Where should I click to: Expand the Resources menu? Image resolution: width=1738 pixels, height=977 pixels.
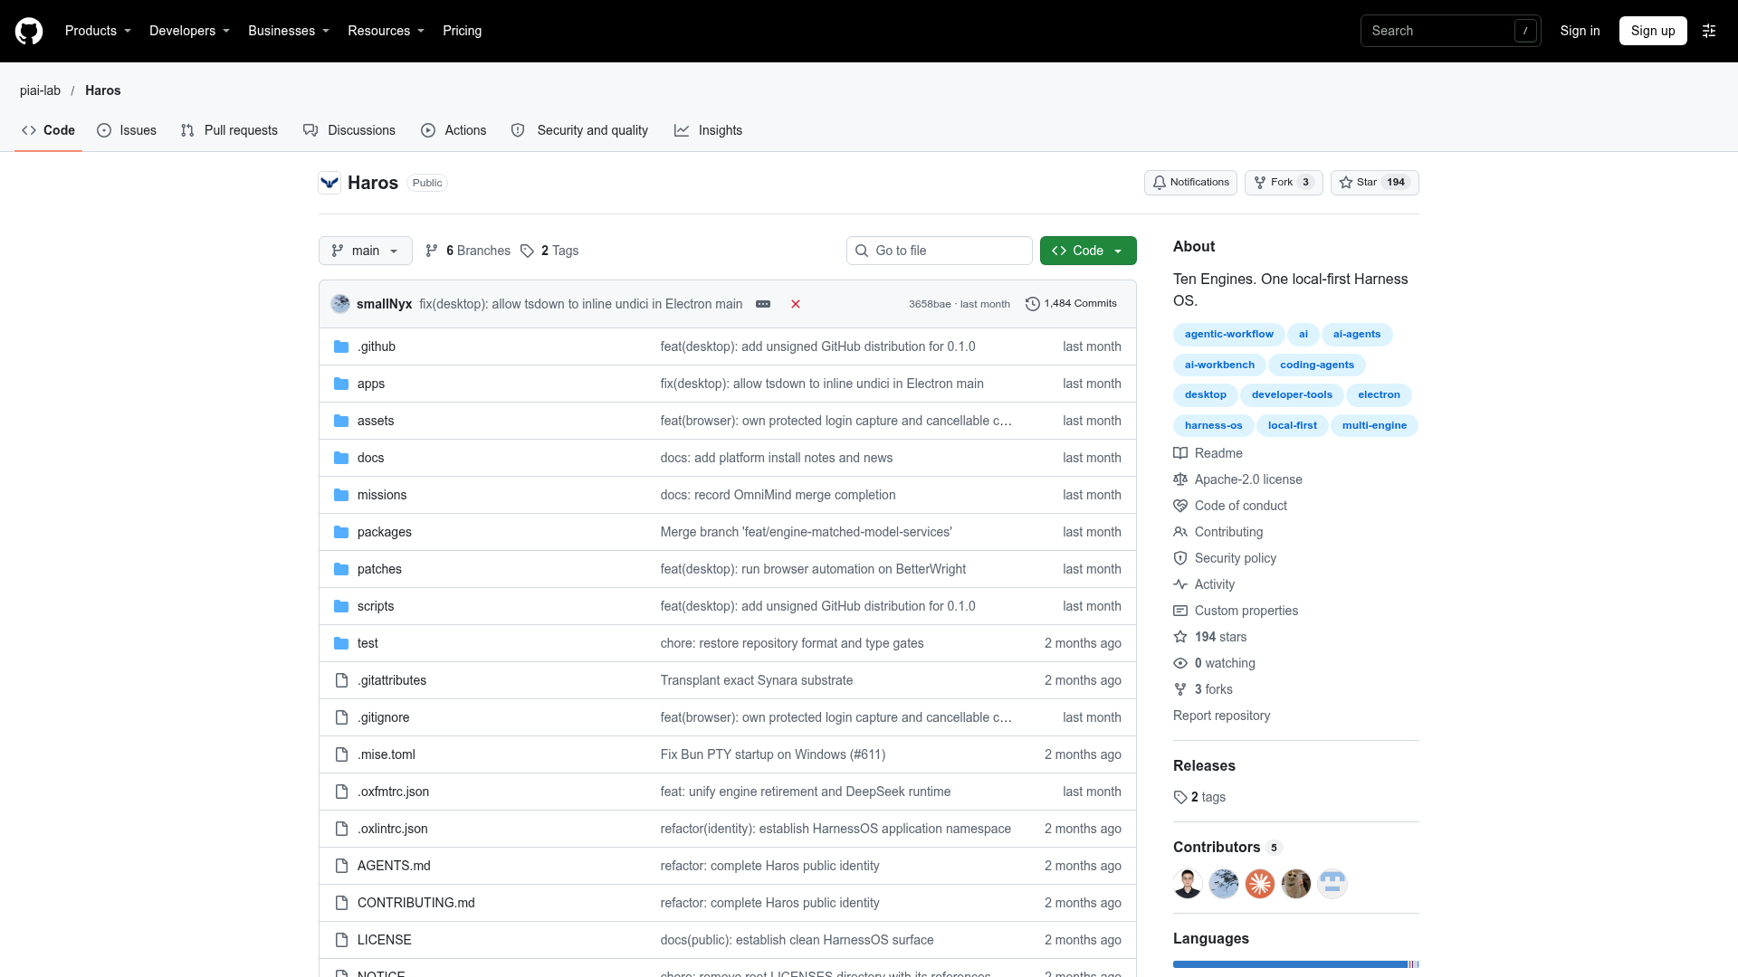coord(386,31)
